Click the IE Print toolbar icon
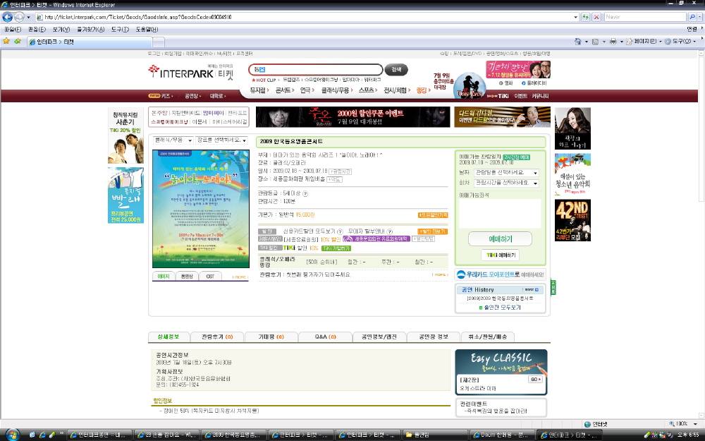The width and height of the screenshot is (705, 441). click(613, 42)
